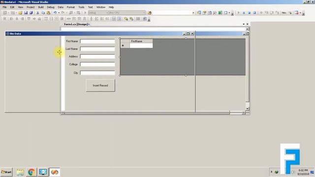Open the Project menu
This screenshot has width=315, height=177.
point(31,7)
